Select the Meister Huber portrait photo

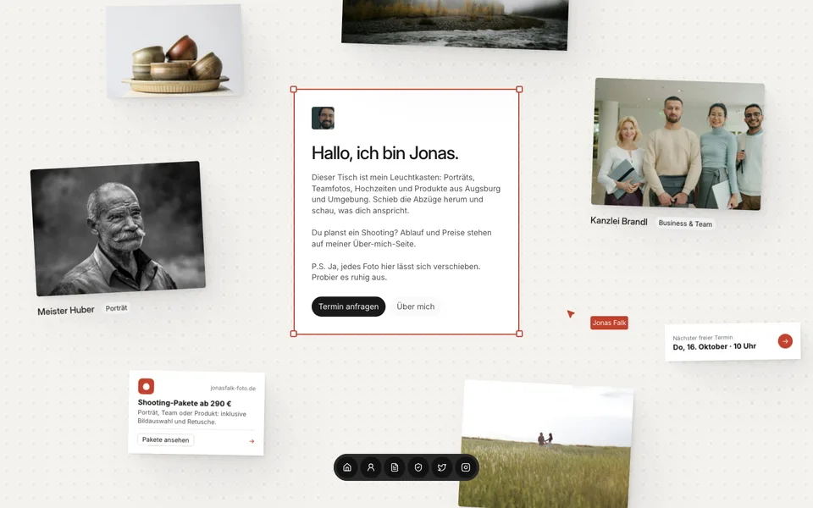coord(118,229)
